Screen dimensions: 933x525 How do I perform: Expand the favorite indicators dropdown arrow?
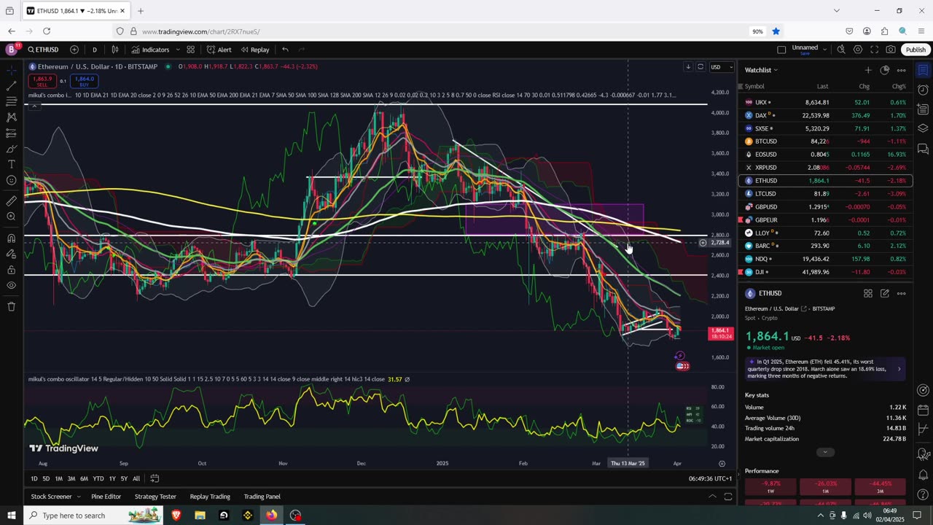(x=178, y=50)
